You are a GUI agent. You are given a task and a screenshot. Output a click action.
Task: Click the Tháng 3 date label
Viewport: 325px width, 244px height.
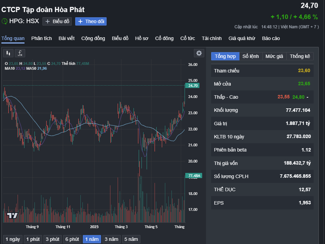click(x=121, y=227)
